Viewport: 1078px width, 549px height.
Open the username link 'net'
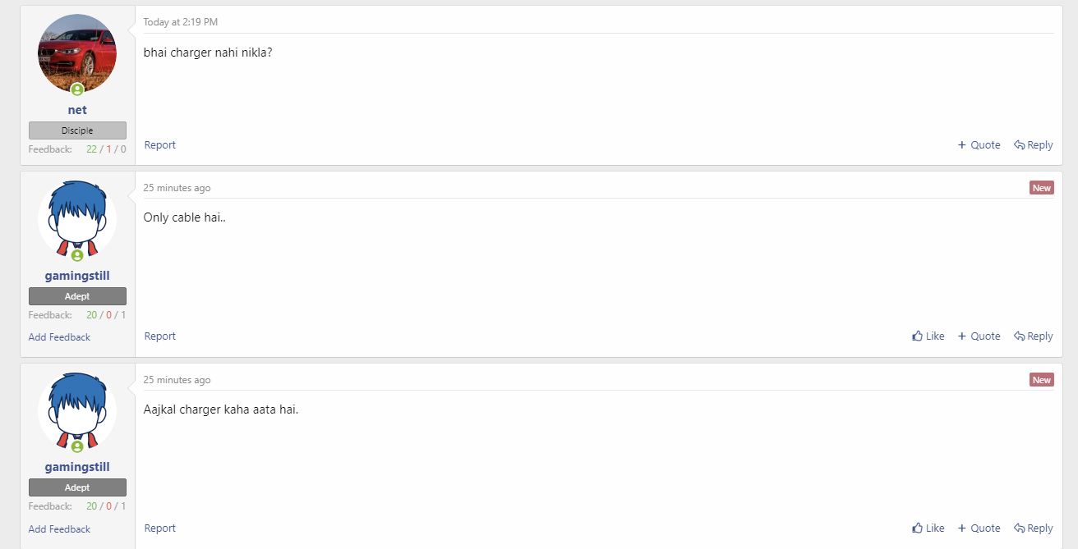(x=77, y=110)
